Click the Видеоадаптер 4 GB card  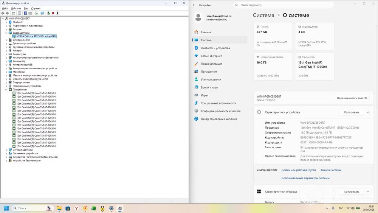click(314, 36)
